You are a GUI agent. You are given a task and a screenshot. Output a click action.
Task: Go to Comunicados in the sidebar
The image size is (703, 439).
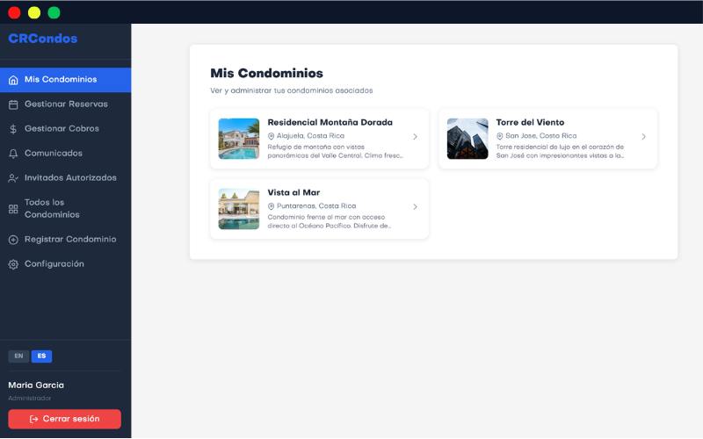tap(65, 154)
